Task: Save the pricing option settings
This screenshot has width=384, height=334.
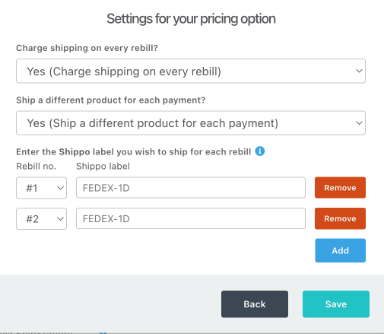Action: (x=336, y=304)
